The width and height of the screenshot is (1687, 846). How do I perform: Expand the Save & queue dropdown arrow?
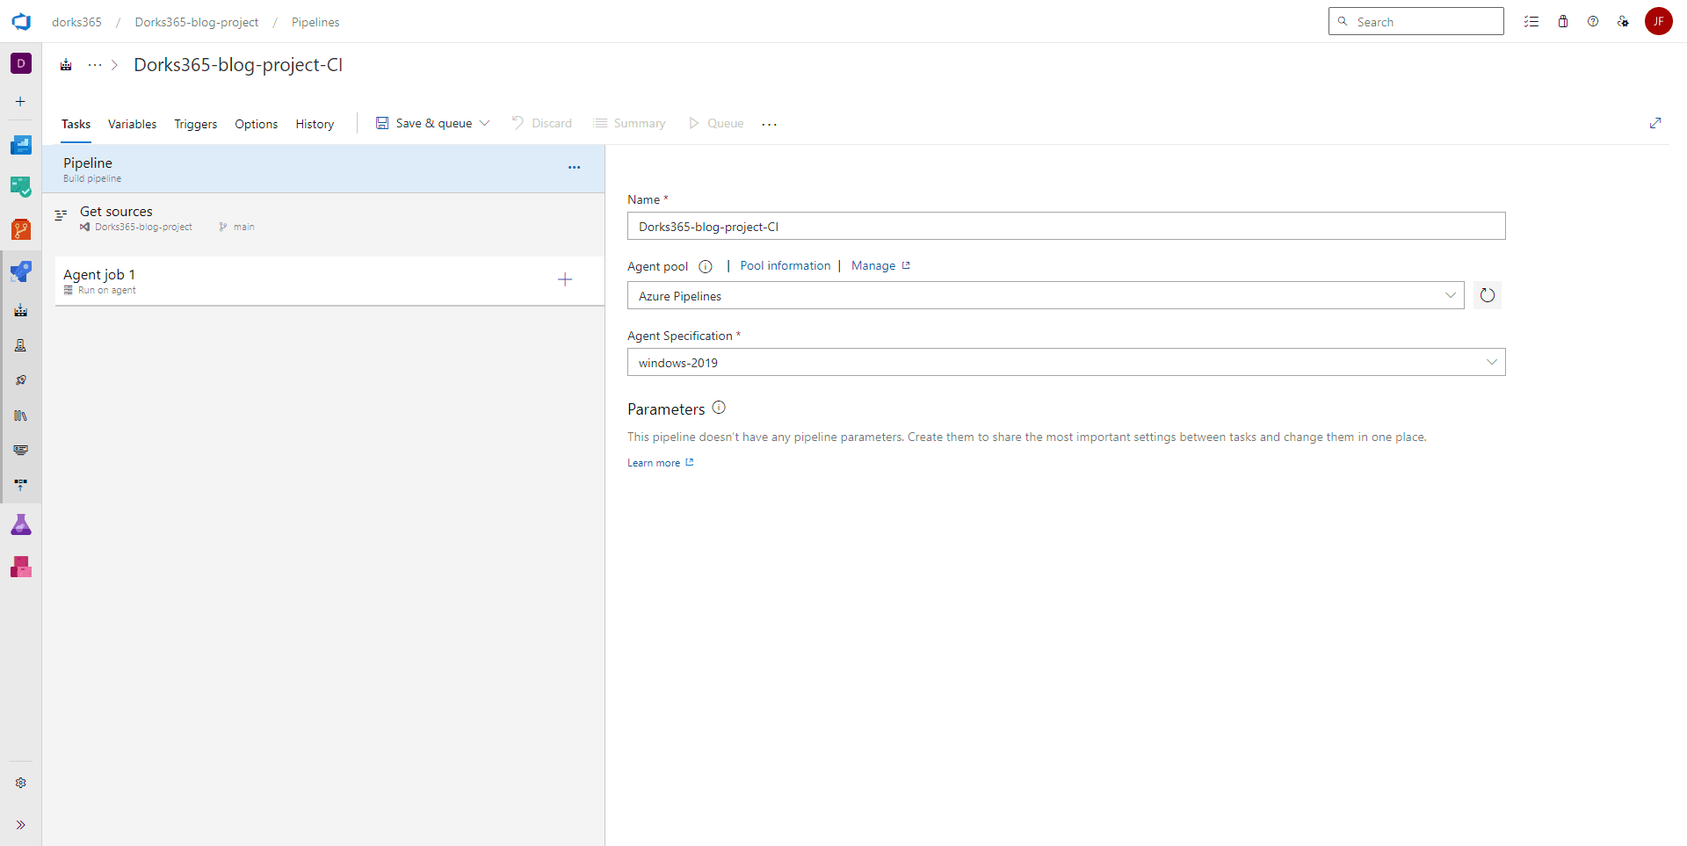(x=485, y=123)
